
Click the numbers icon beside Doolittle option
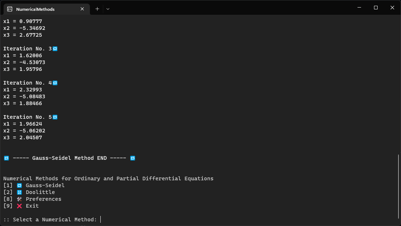(19, 192)
